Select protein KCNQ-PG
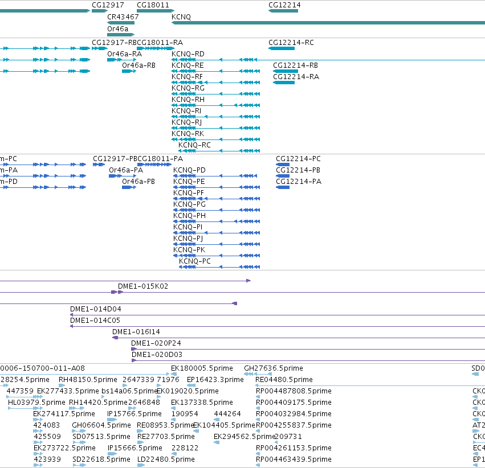Screen dimensions: 485x468 click(217, 210)
